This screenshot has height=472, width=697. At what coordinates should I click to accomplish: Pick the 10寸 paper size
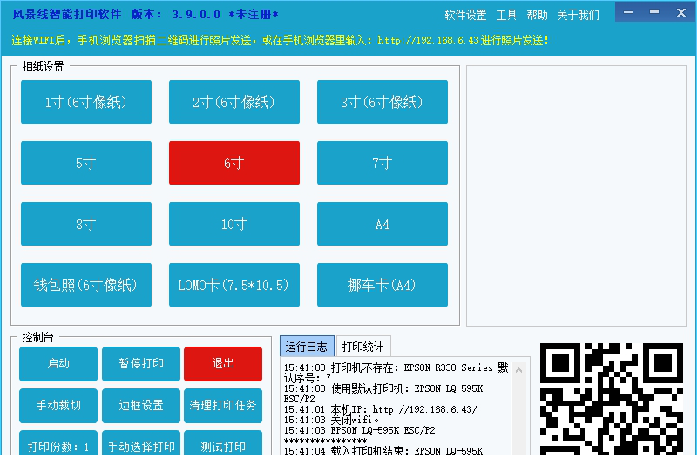coord(233,224)
